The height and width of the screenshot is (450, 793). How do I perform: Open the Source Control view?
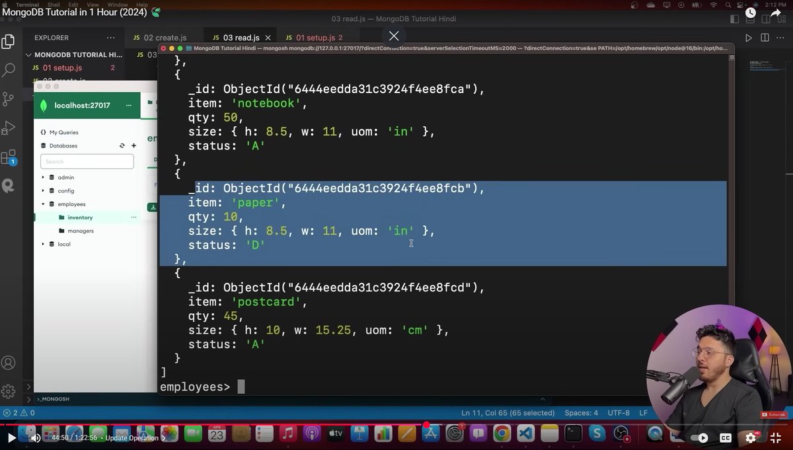click(x=8, y=98)
